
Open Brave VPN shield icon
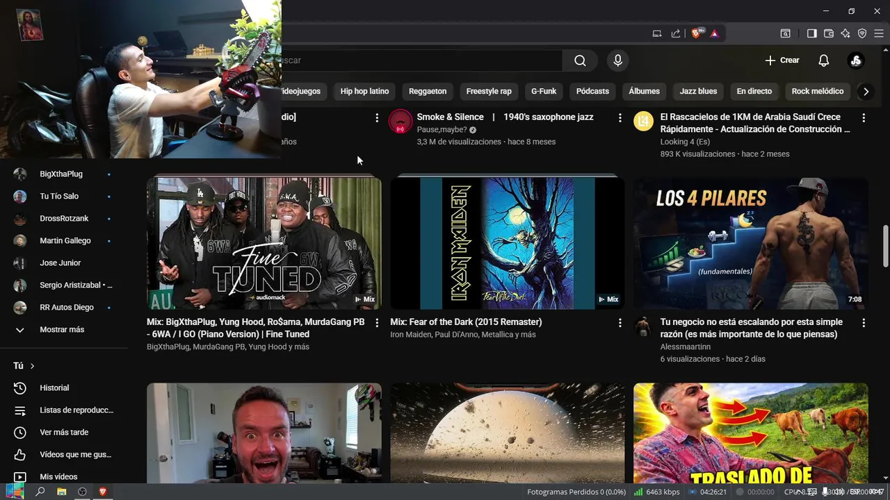pyautogui.click(x=862, y=33)
